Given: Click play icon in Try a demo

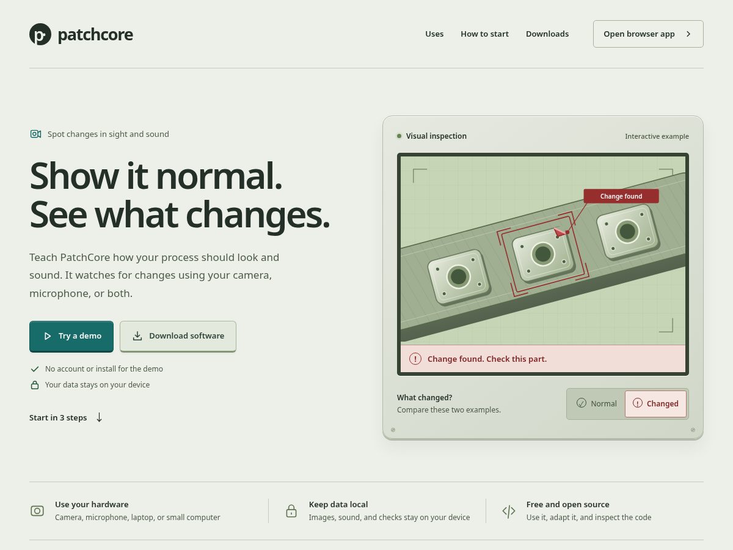Looking at the screenshot, I should (x=48, y=336).
